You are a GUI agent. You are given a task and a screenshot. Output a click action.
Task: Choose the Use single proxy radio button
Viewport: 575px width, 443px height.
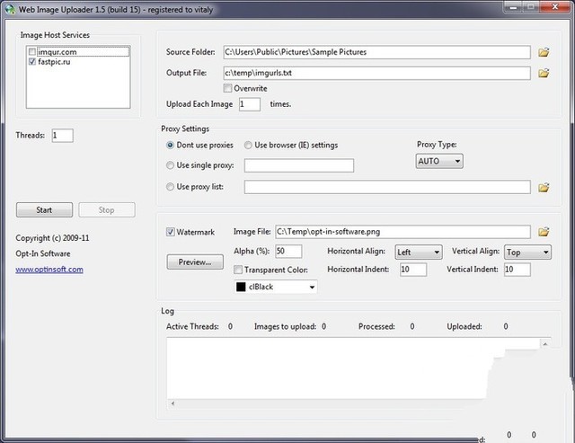click(171, 165)
